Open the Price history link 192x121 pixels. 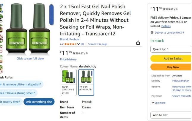(x=68, y=59)
